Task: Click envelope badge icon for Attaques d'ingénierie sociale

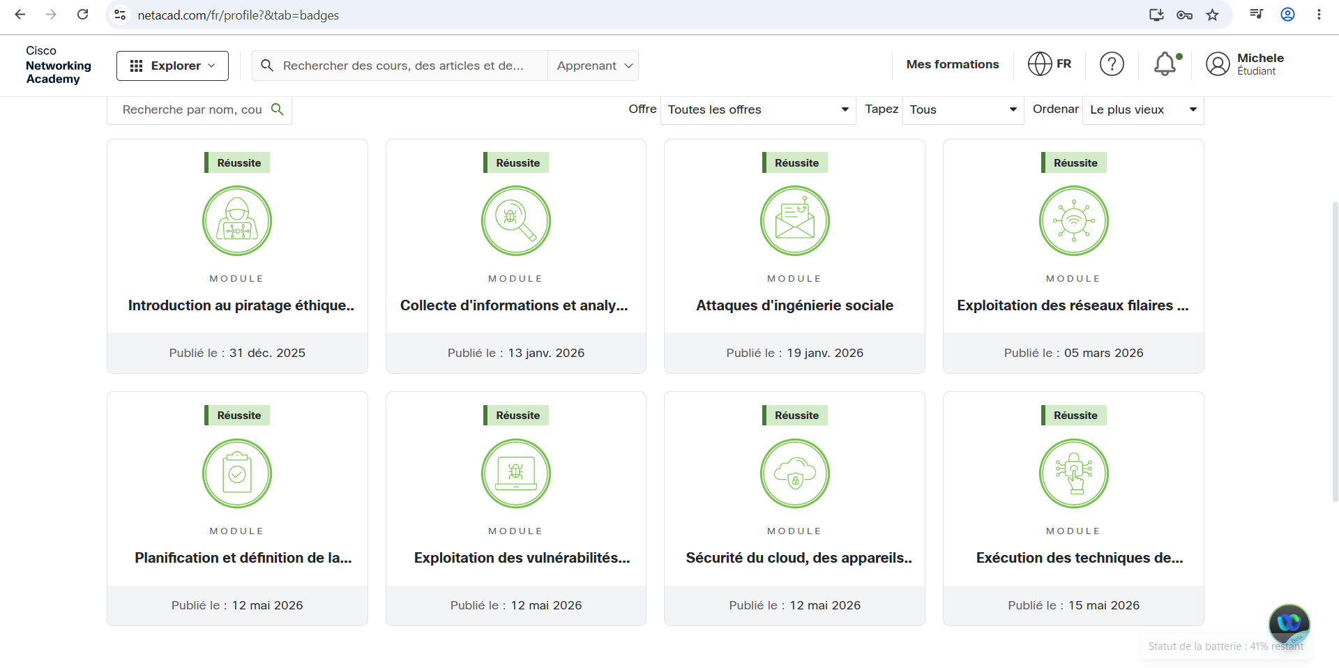Action: pos(795,220)
